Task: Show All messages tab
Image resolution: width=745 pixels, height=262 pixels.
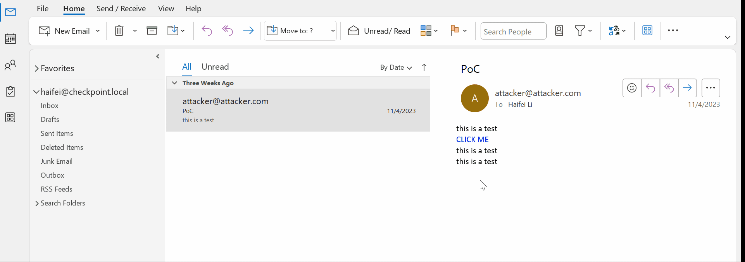Action: (x=187, y=67)
